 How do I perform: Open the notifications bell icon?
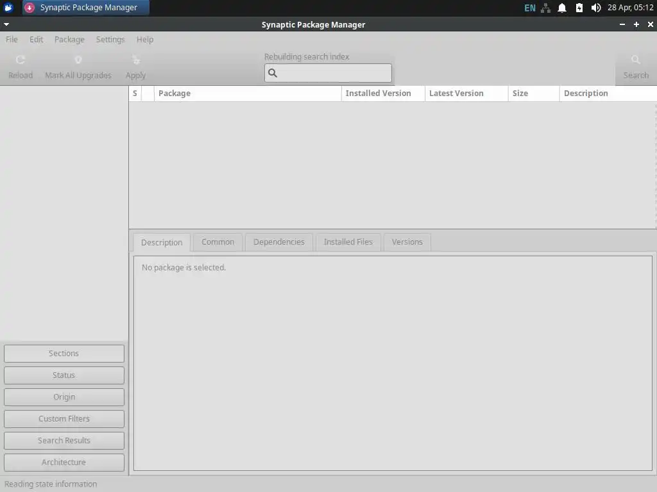click(x=562, y=8)
